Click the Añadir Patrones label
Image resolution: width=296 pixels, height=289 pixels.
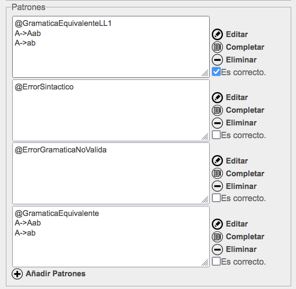pos(56,274)
